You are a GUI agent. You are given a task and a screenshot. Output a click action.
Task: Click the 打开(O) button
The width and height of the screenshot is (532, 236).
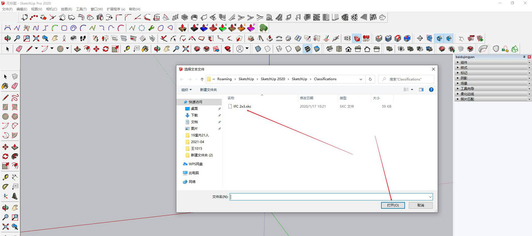pyautogui.click(x=393, y=205)
